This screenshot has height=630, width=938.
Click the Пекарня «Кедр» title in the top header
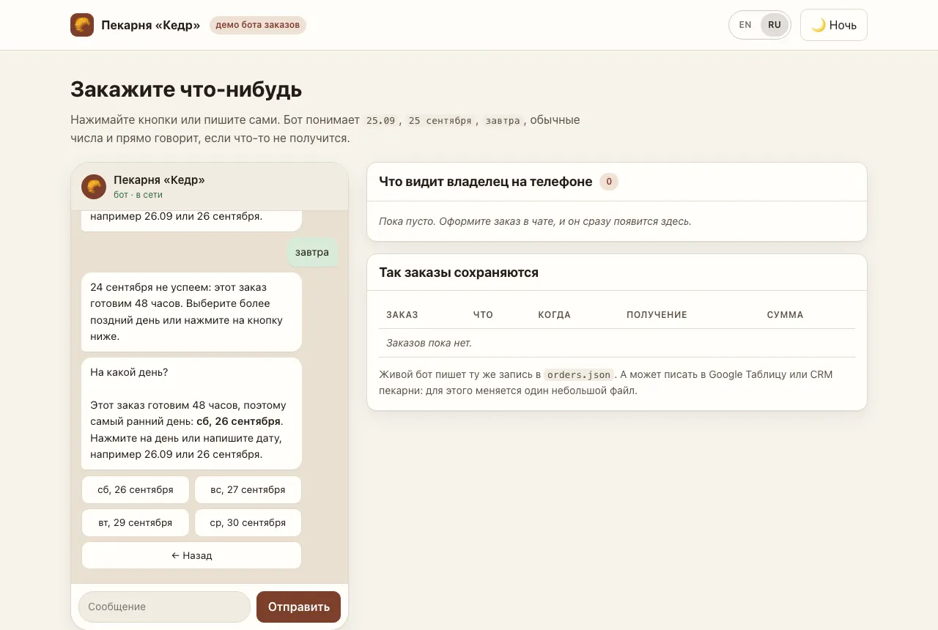coord(151,25)
